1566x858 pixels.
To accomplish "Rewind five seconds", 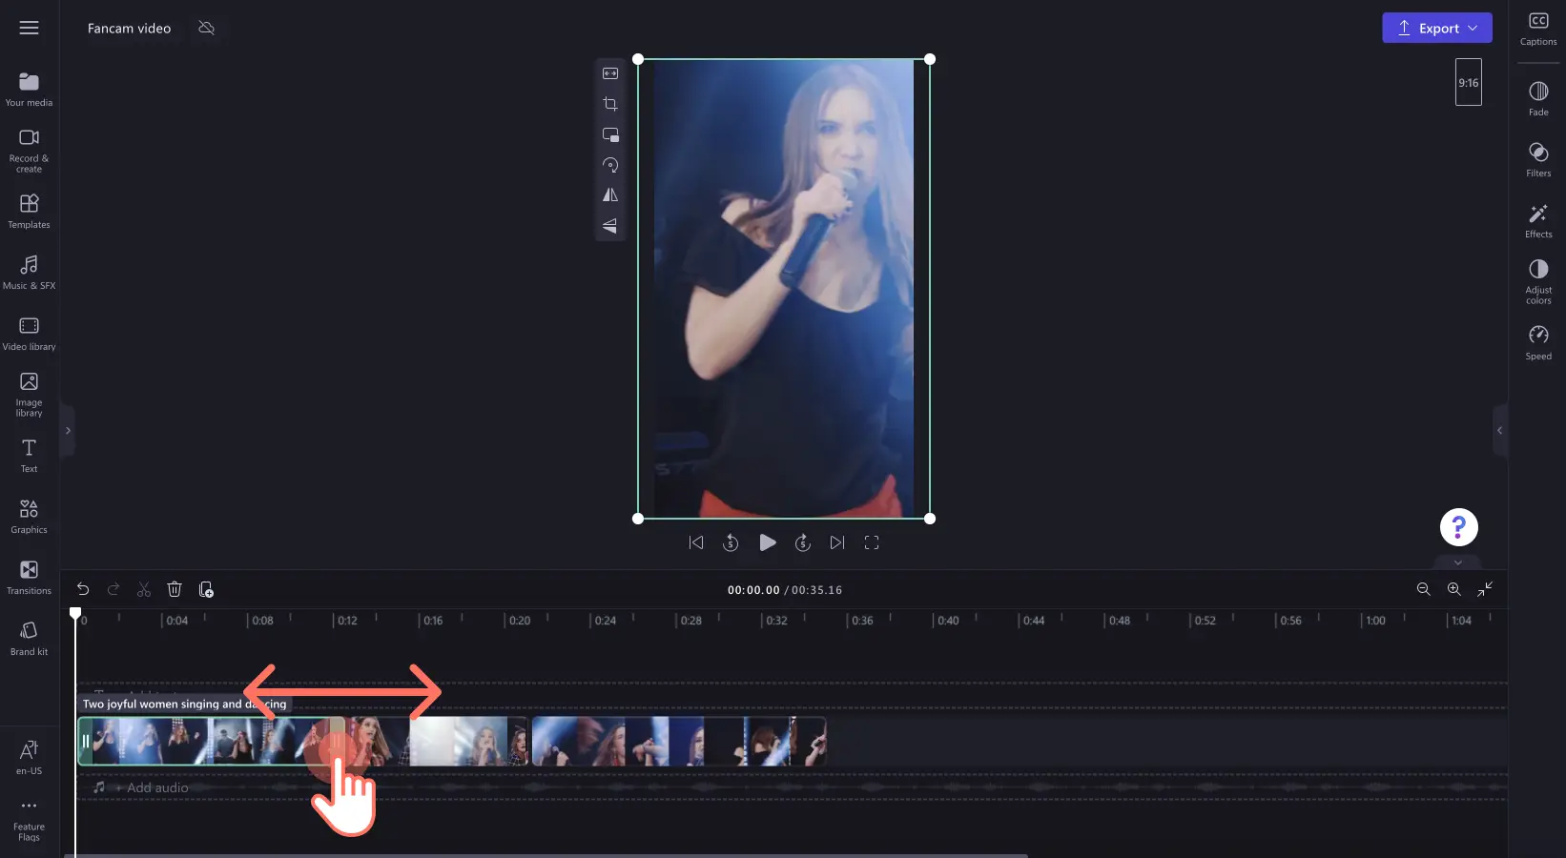I will coord(731,542).
